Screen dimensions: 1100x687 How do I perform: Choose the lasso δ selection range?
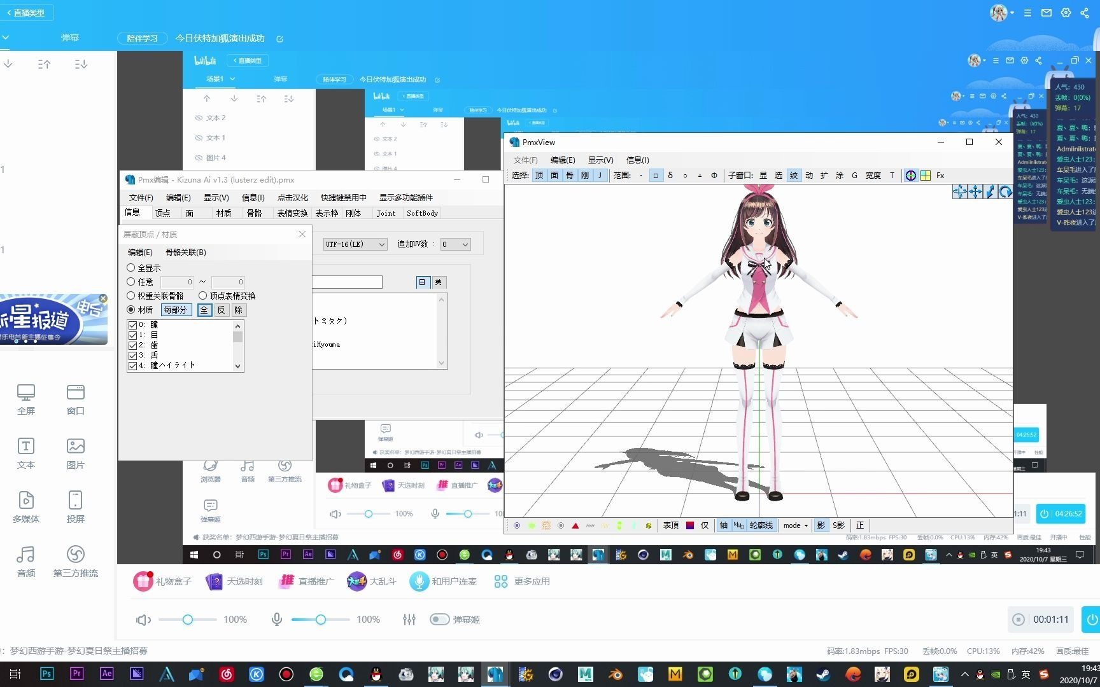tap(670, 176)
